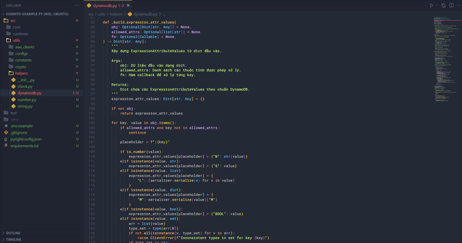Open Explorer Views and More Actions menu

click(x=77, y=5)
